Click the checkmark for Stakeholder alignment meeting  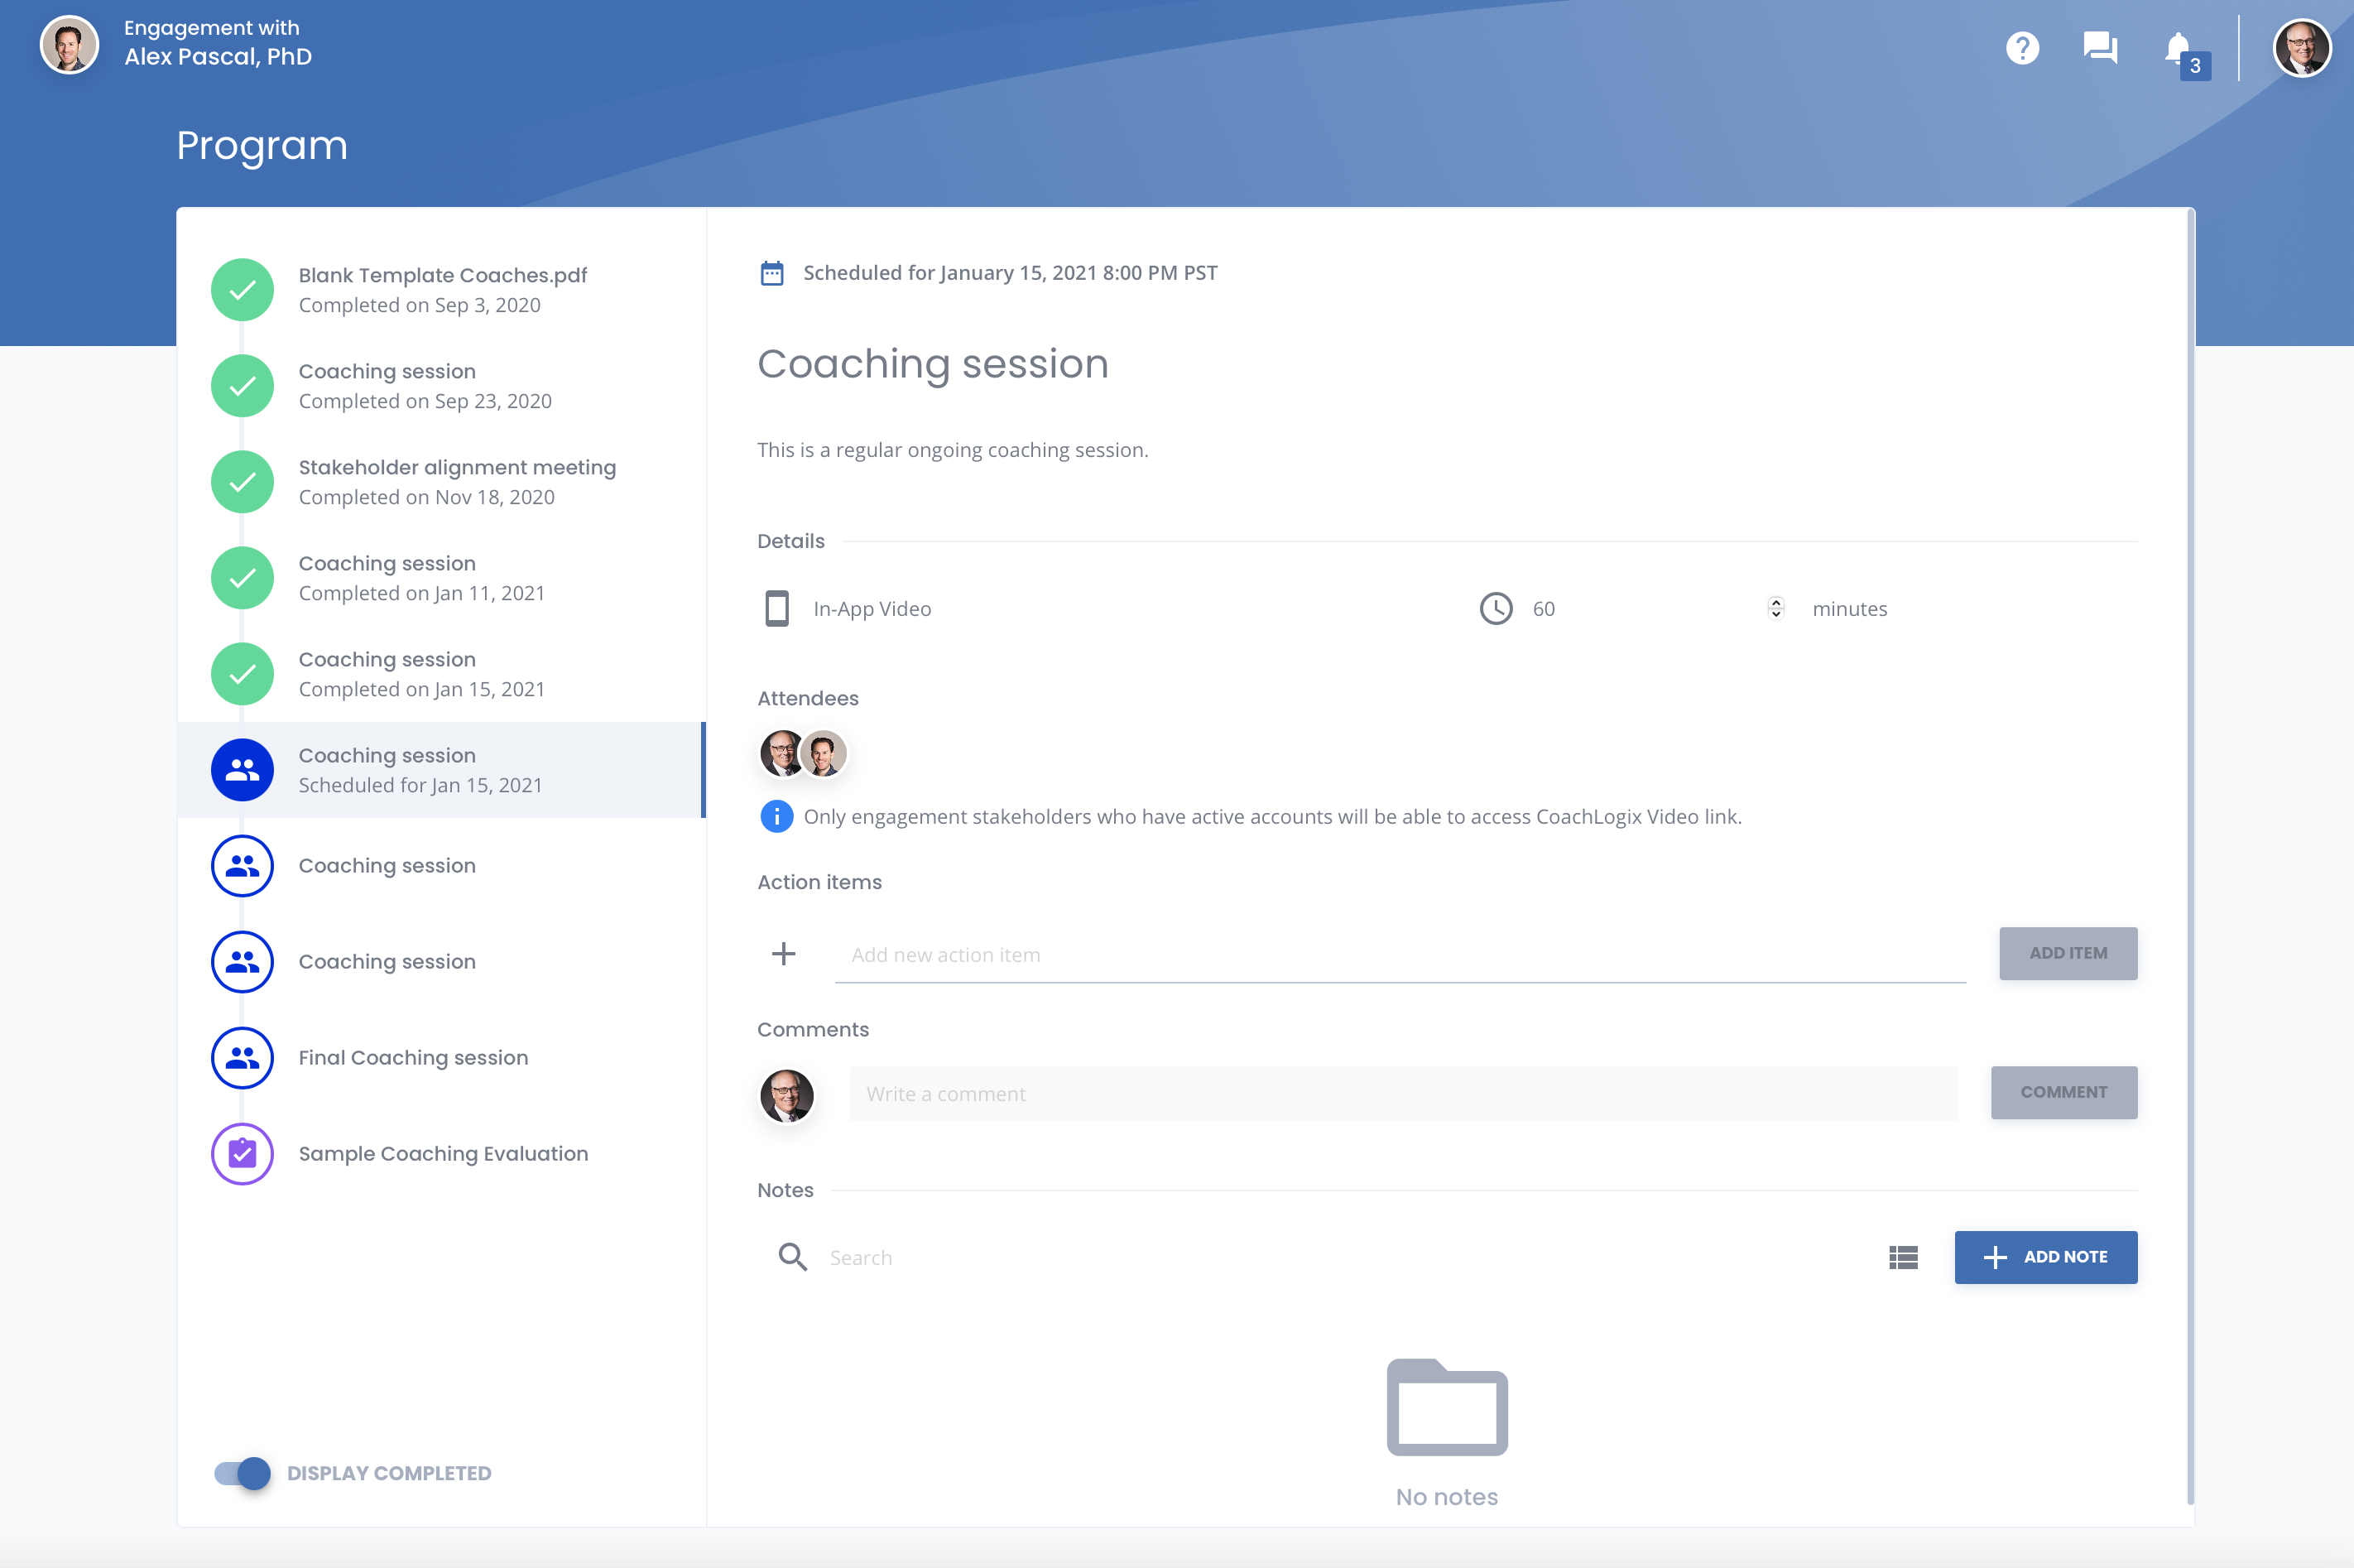tap(242, 482)
